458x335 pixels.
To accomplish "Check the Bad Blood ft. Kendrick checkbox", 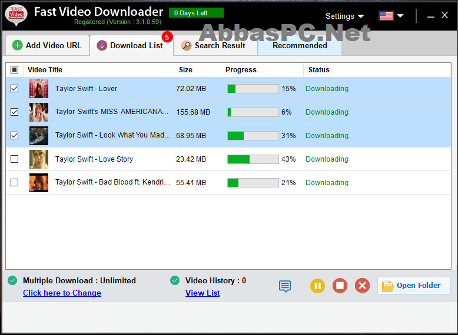I will pyautogui.click(x=14, y=183).
